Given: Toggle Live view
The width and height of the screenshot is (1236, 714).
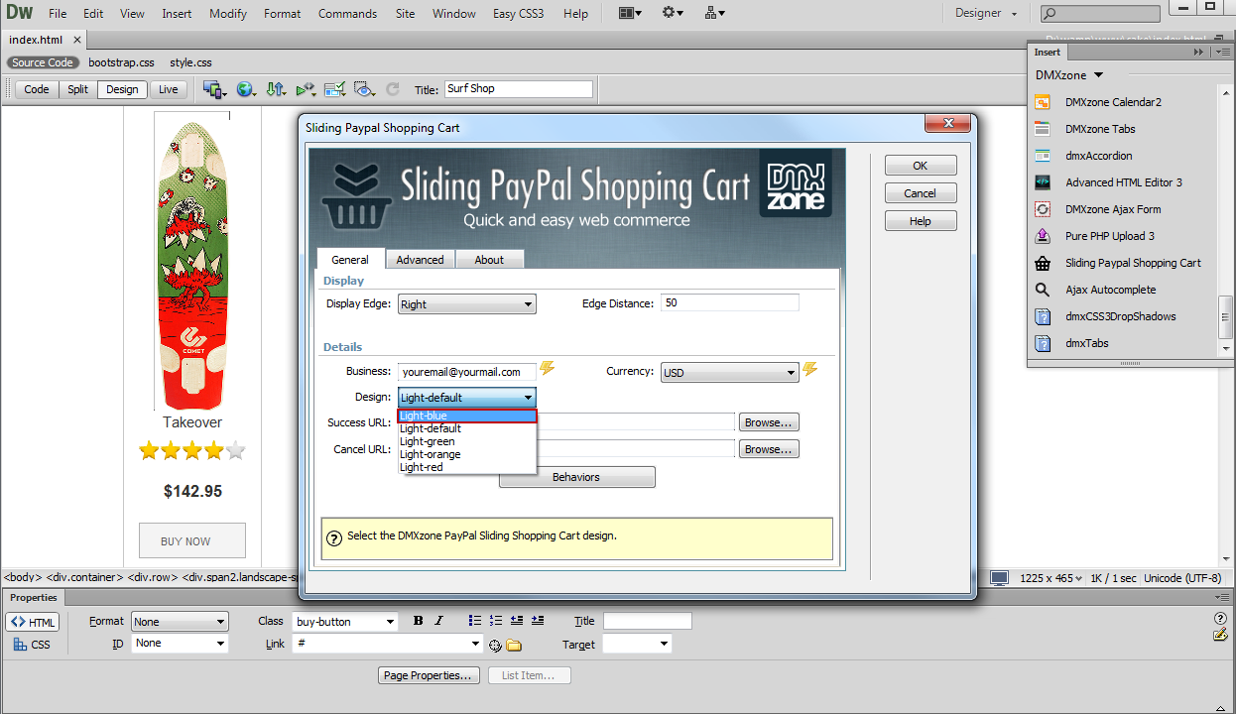Looking at the screenshot, I should pos(169,89).
